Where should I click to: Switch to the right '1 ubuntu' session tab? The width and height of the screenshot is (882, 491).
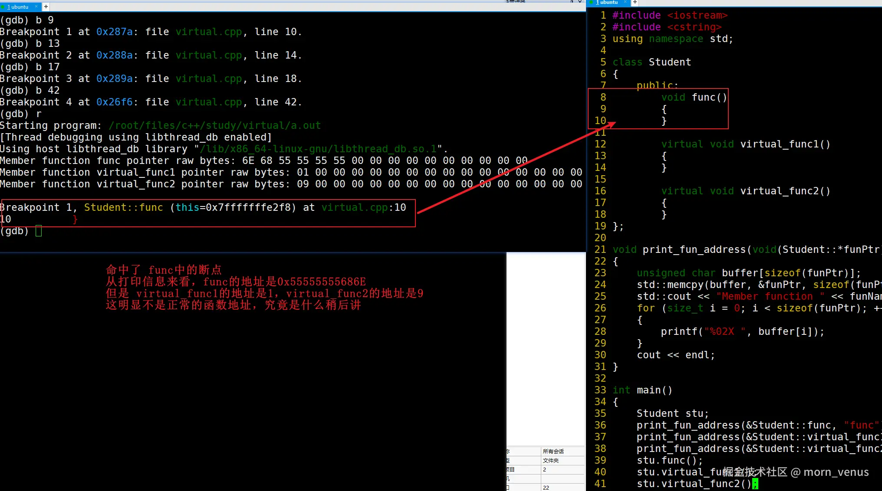[x=607, y=3]
